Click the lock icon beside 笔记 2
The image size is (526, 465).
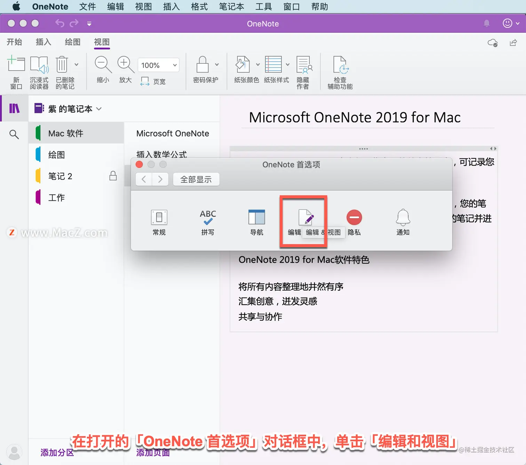click(x=113, y=176)
